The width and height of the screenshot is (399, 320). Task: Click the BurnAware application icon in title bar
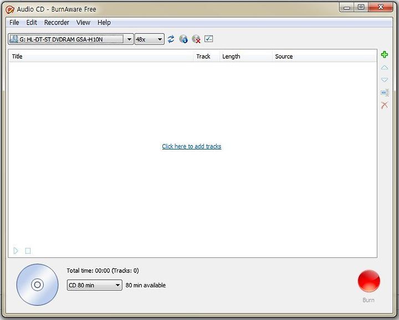point(9,9)
